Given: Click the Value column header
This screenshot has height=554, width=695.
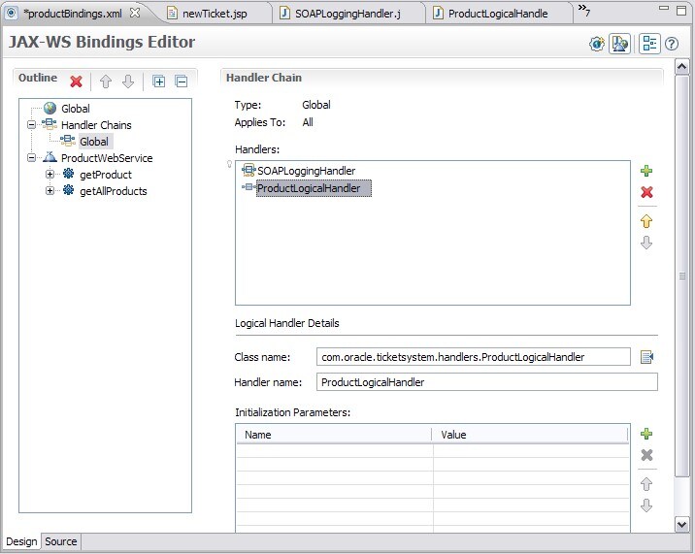Looking at the screenshot, I should pyautogui.click(x=530, y=435).
